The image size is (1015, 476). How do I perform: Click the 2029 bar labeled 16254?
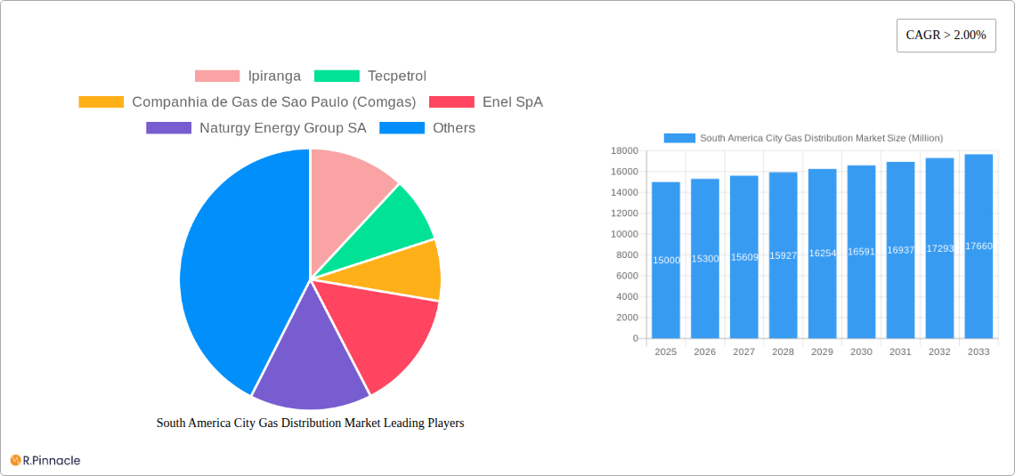tap(822, 254)
